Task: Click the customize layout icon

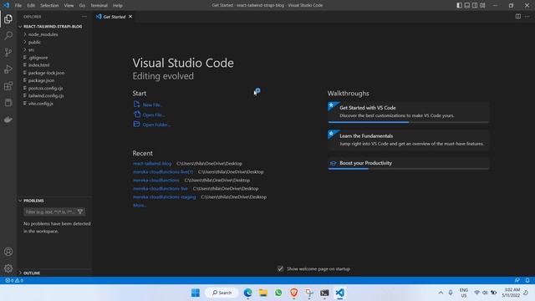Action: click(x=482, y=5)
